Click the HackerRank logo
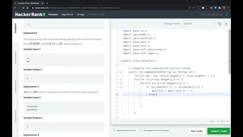Image resolution: width=243 pixels, height=137 pixels. [x=30, y=14]
